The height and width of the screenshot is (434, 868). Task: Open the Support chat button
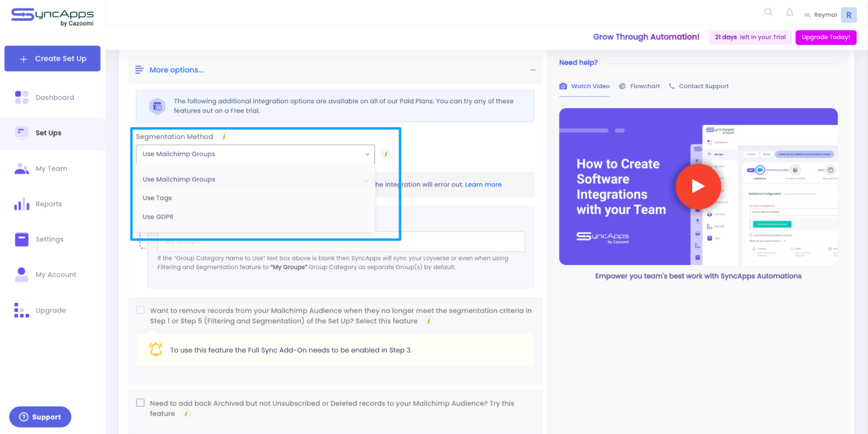tap(40, 417)
